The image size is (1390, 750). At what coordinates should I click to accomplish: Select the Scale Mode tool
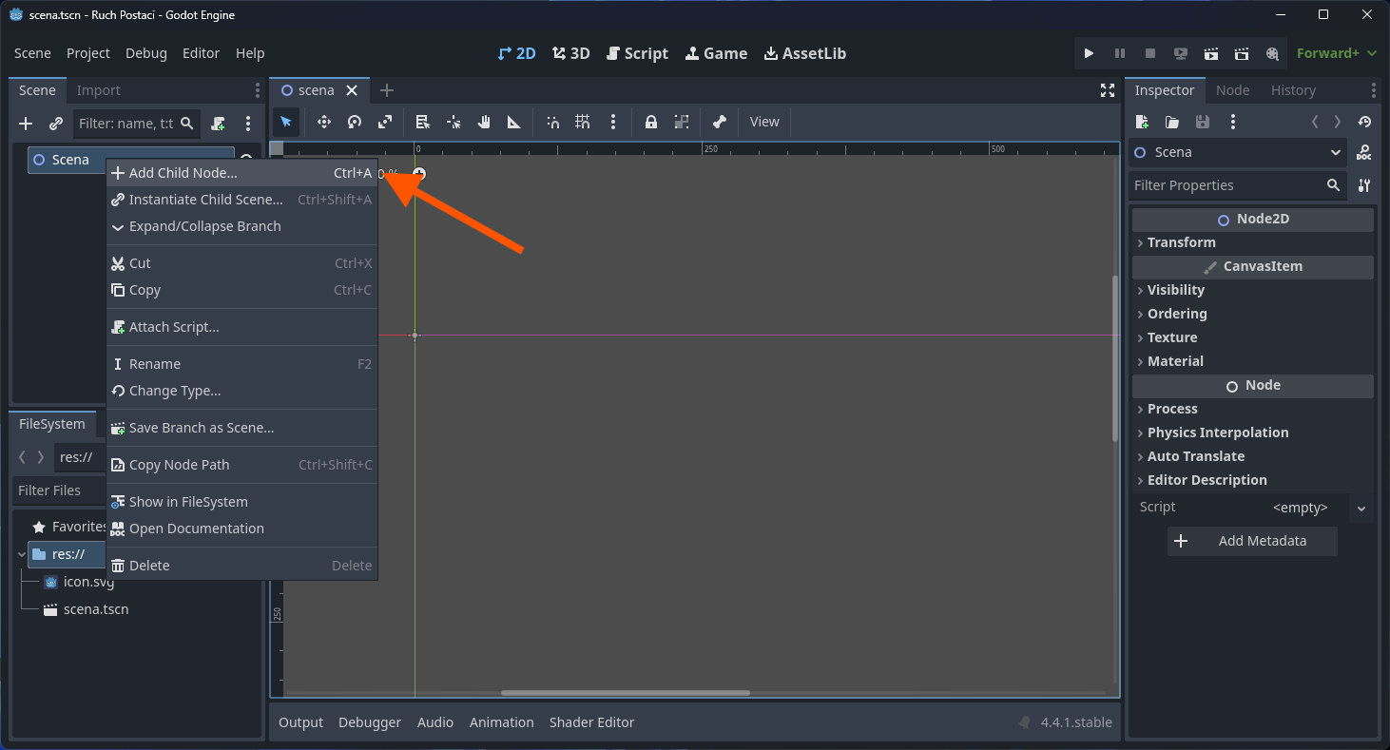tap(385, 122)
